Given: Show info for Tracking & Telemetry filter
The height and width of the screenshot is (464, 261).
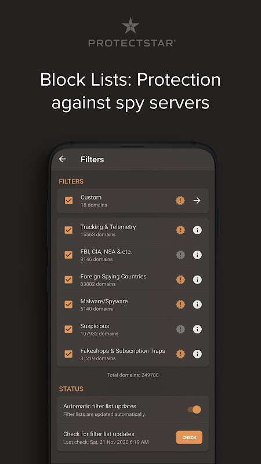Looking at the screenshot, I should pyautogui.click(x=197, y=230).
